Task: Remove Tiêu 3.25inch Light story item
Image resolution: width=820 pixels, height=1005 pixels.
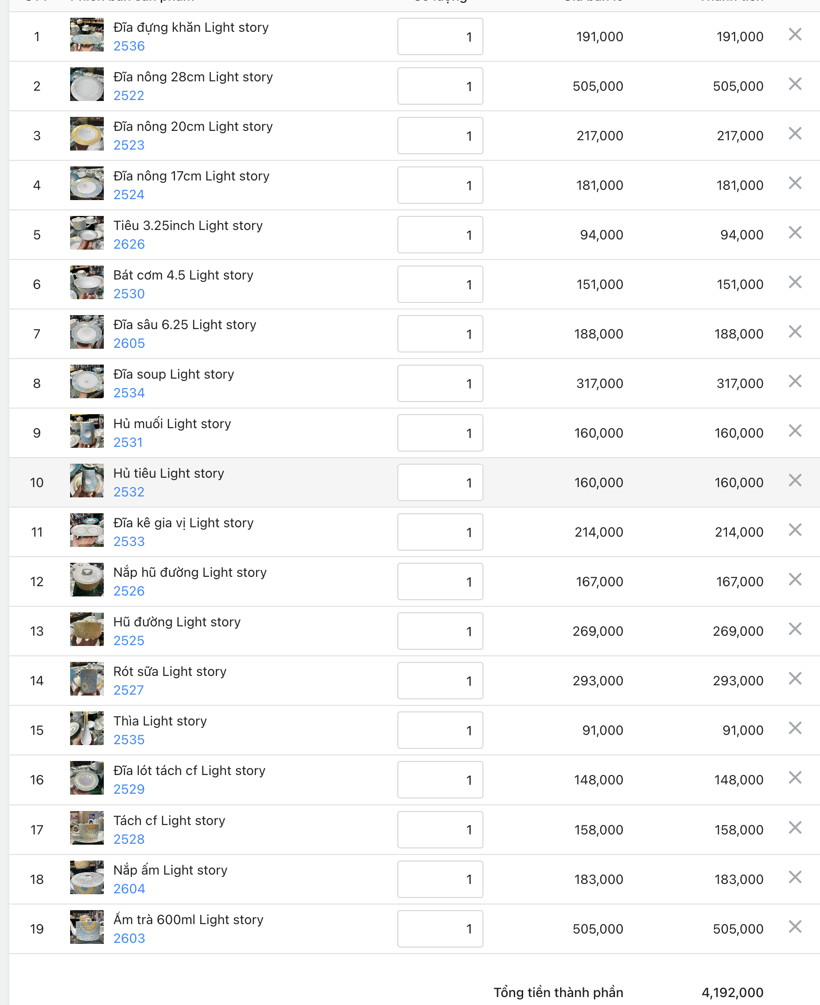Action: coord(794,233)
